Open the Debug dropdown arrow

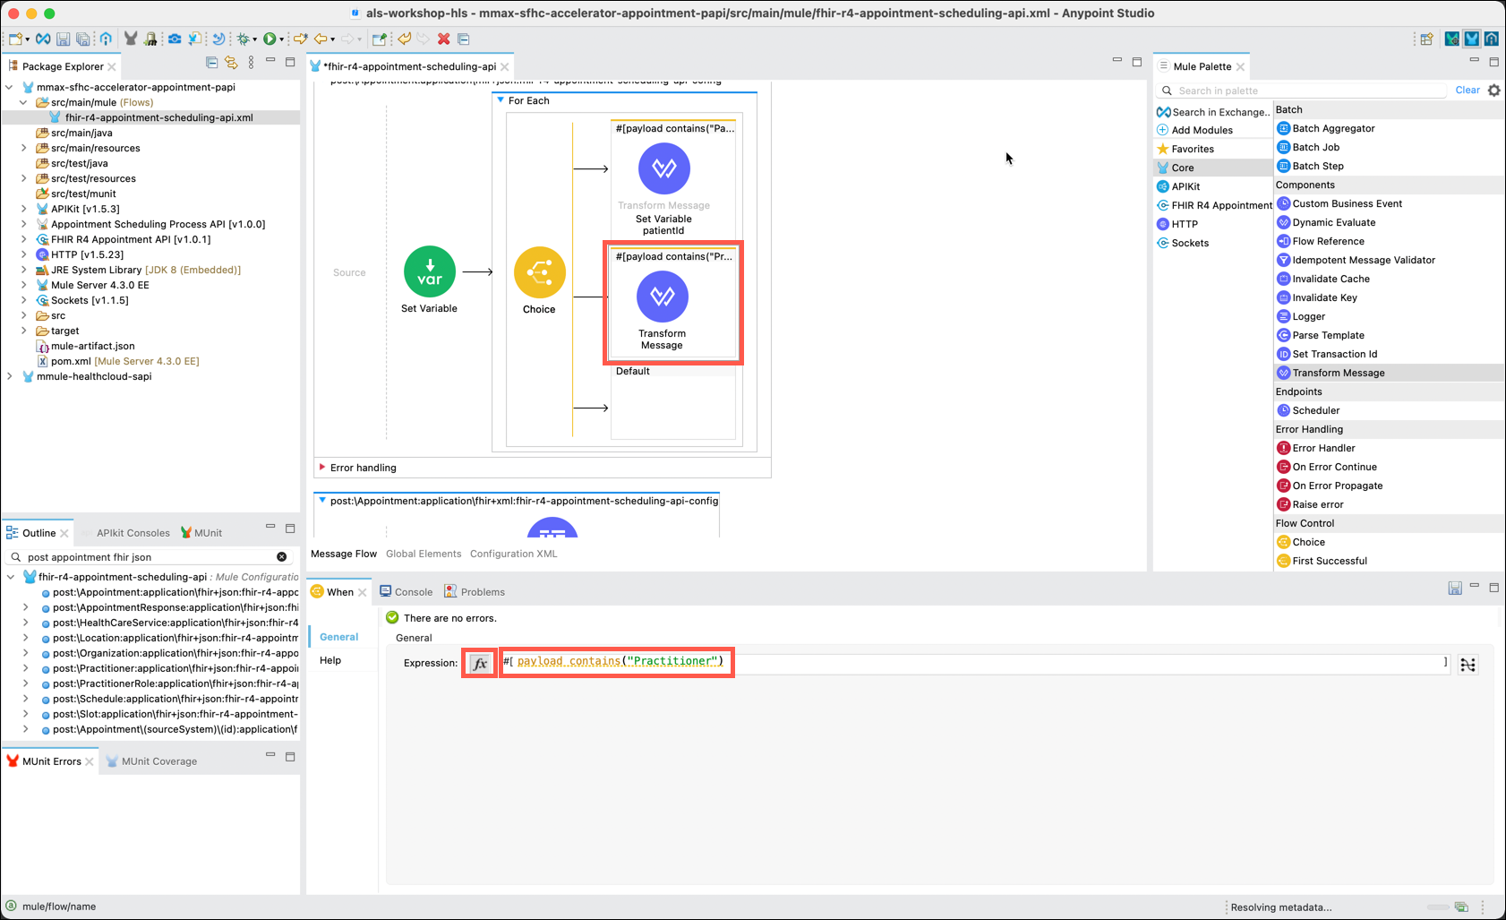tap(255, 39)
